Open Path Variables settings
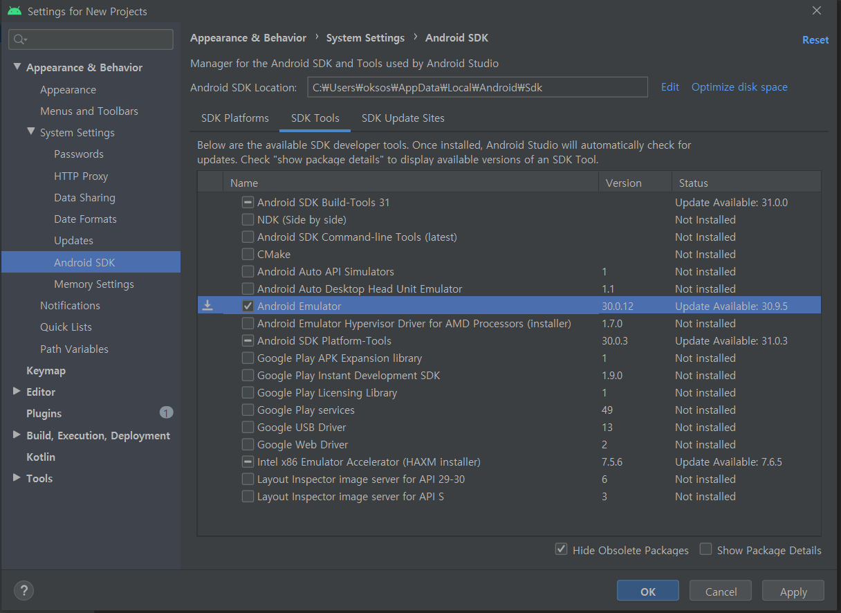Viewport: 841px width, 613px height. click(74, 349)
